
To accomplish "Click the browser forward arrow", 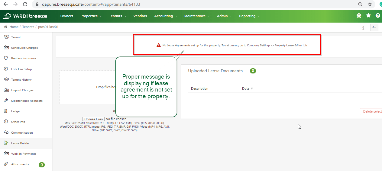I will pos(15,4).
